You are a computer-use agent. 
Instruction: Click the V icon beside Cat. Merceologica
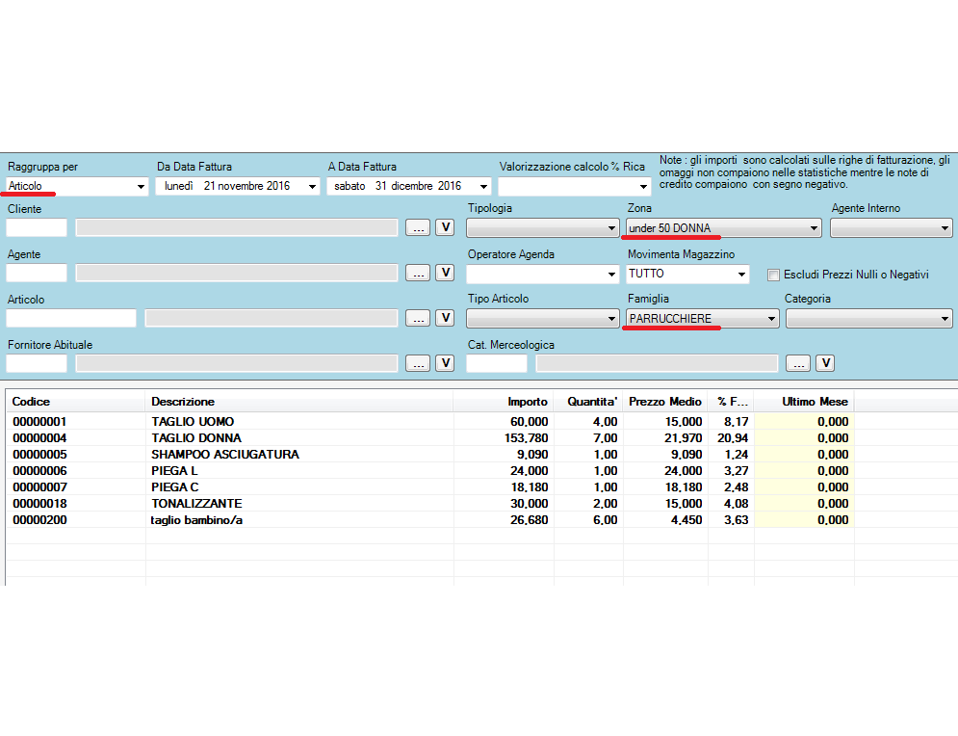825,363
